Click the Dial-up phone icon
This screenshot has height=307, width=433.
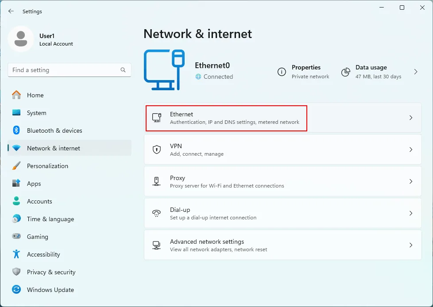(157, 213)
